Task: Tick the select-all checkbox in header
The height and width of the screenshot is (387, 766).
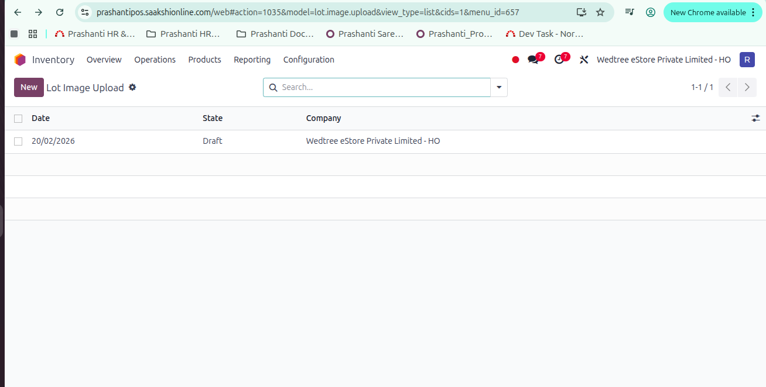Action: pos(18,119)
